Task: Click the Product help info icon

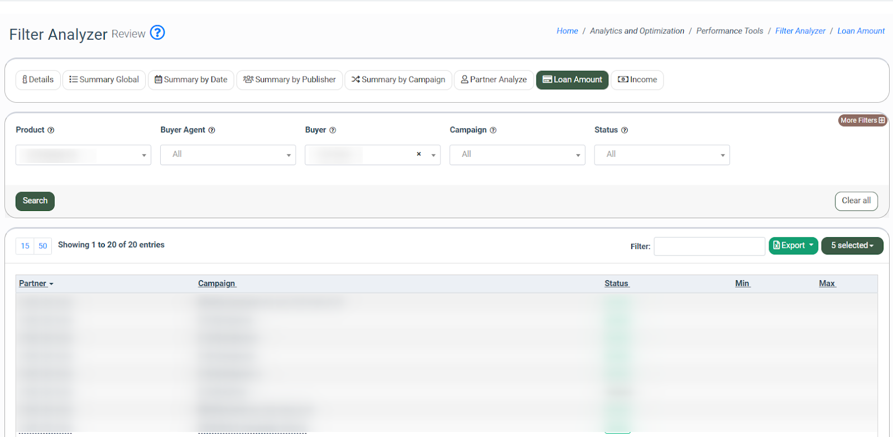Action: [51, 130]
